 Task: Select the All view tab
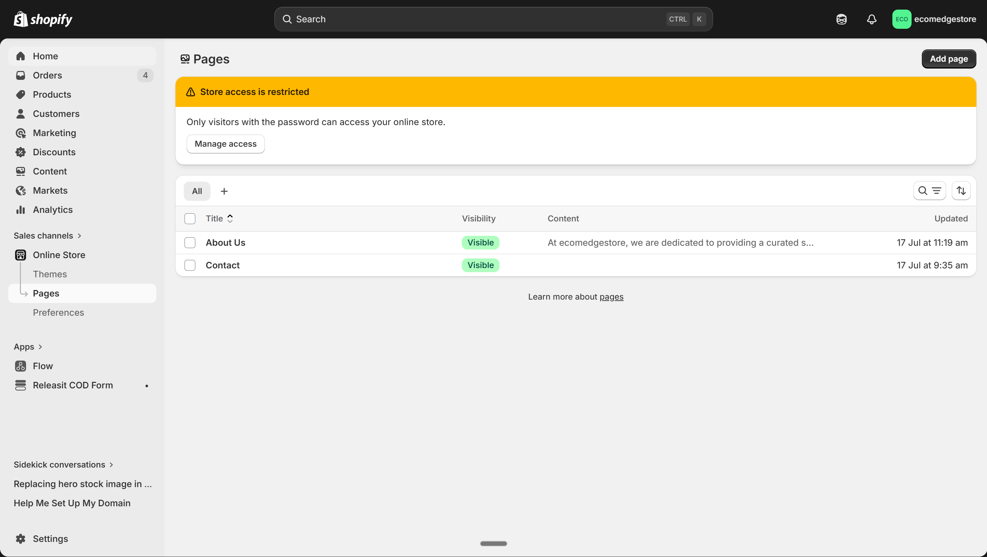[197, 191]
